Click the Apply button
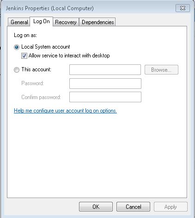This screenshot has height=218, width=195. pyautogui.click(x=171, y=207)
